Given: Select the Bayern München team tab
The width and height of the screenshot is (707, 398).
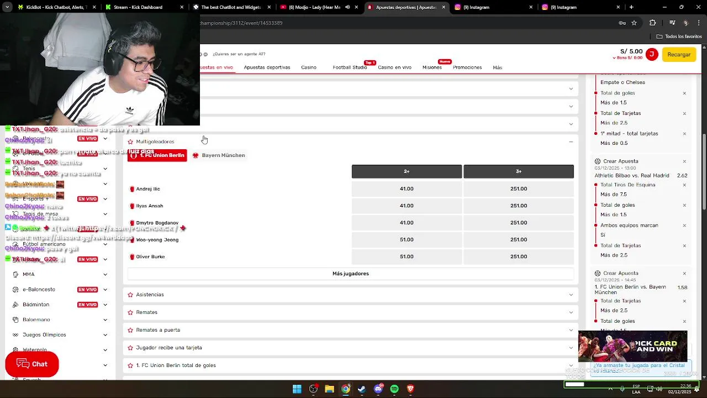Looking at the screenshot, I should pos(218,155).
